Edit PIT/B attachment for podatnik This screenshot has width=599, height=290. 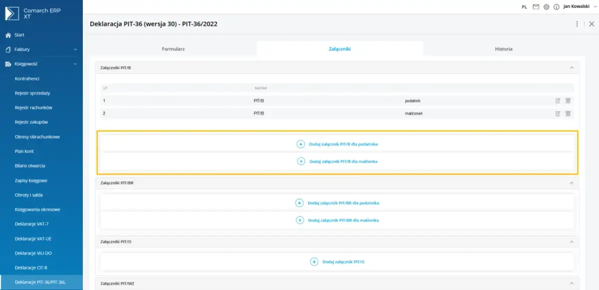click(558, 101)
